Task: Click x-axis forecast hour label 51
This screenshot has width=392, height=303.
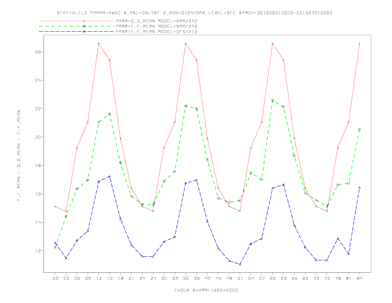Action: (x=240, y=278)
